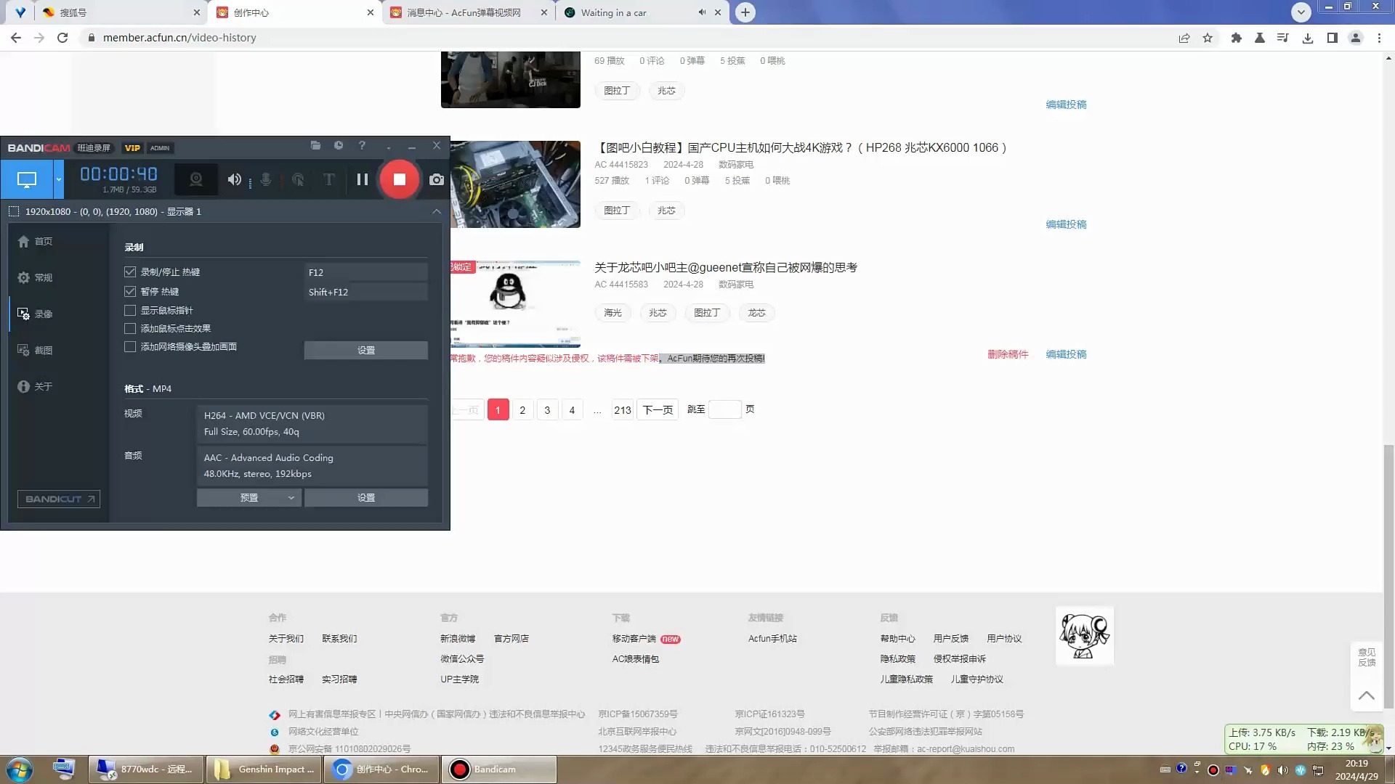The width and height of the screenshot is (1395, 784).
Task: Uncheck the 暂停 热键 checkbox
Action: tap(130, 291)
